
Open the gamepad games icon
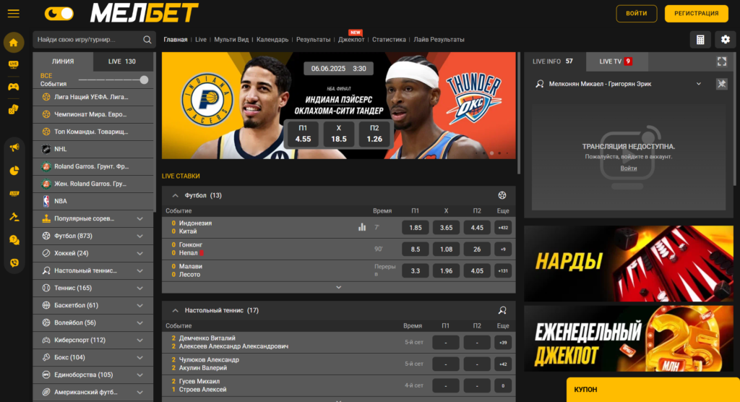tap(14, 87)
